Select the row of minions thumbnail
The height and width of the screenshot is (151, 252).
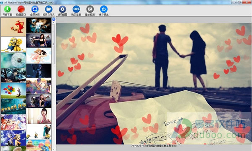coord(13,106)
